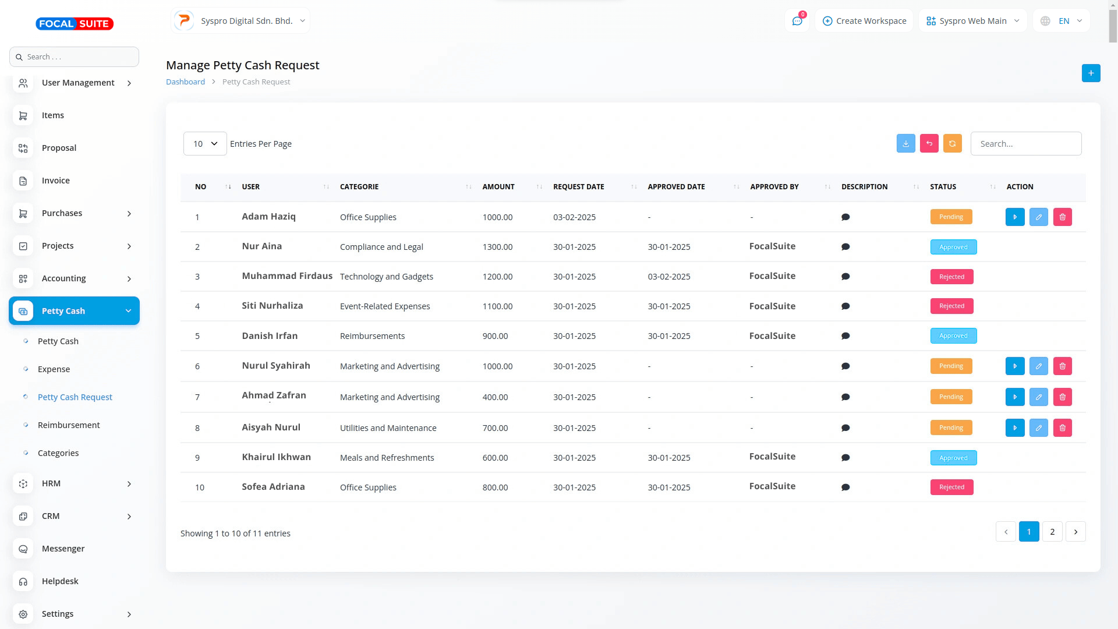
Task: Open the entries per page dropdown
Action: [x=205, y=143]
